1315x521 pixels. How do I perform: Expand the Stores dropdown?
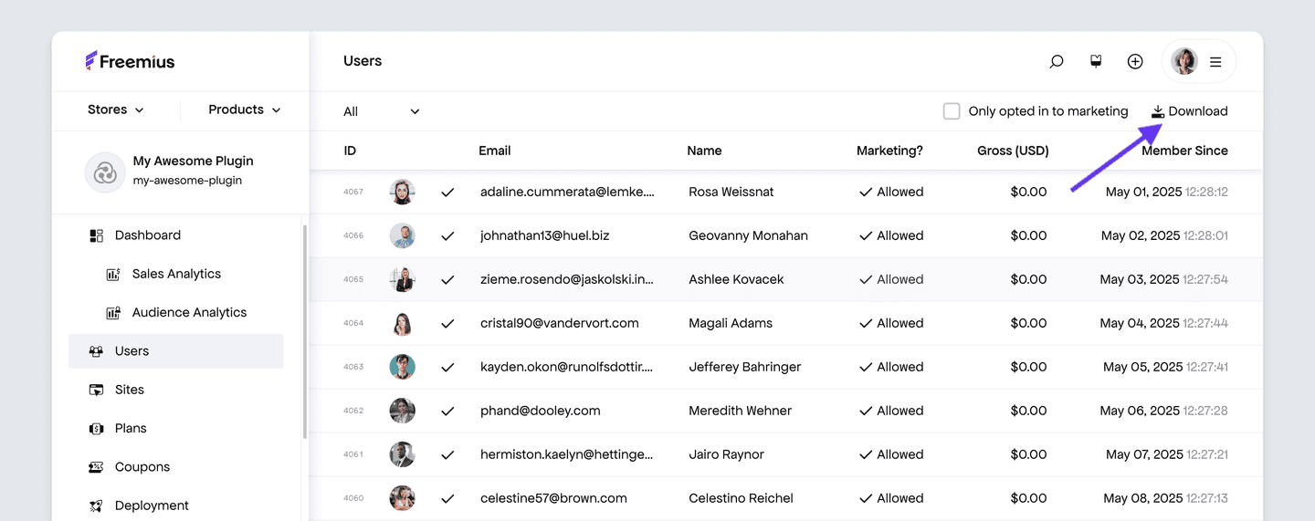116,109
